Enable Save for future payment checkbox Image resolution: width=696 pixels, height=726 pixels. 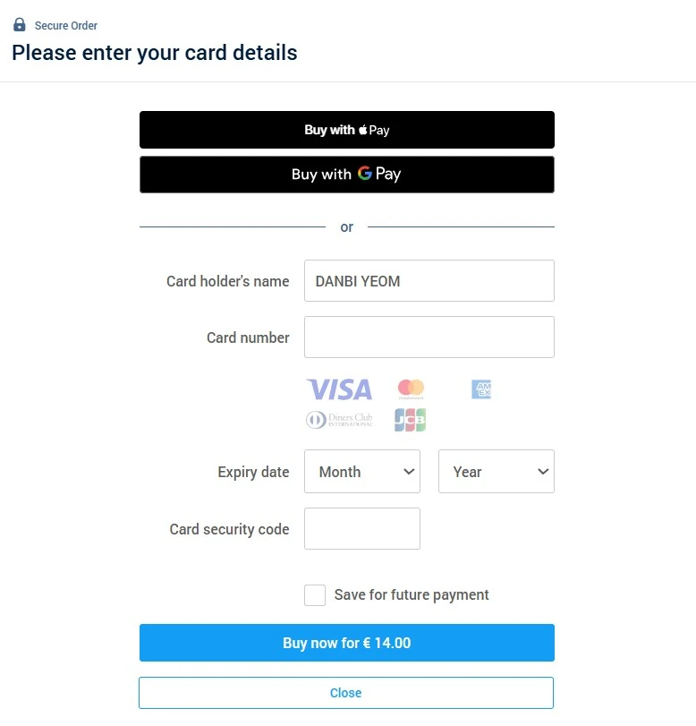tap(315, 595)
